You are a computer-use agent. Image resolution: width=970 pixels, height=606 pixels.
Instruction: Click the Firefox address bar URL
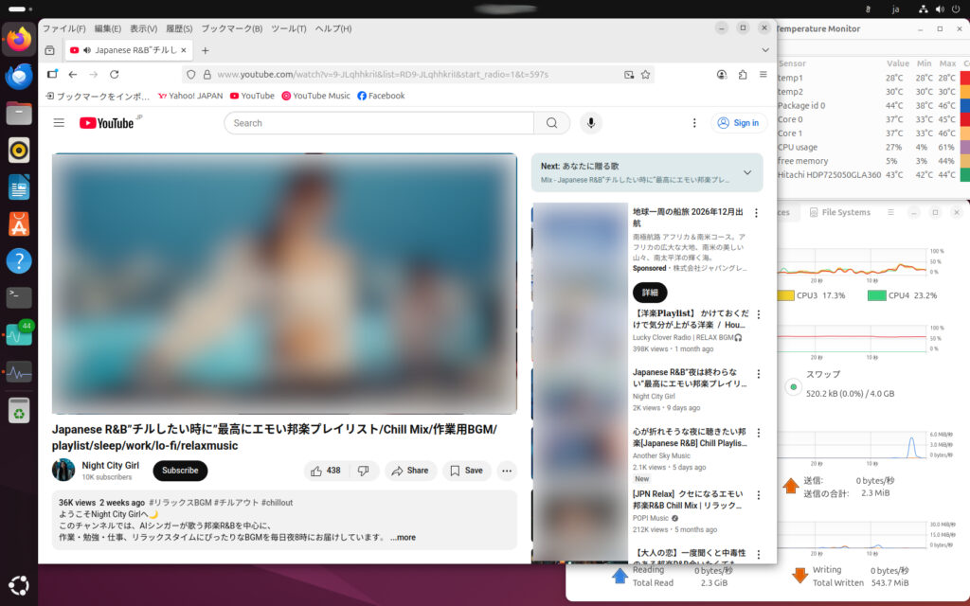(383, 75)
